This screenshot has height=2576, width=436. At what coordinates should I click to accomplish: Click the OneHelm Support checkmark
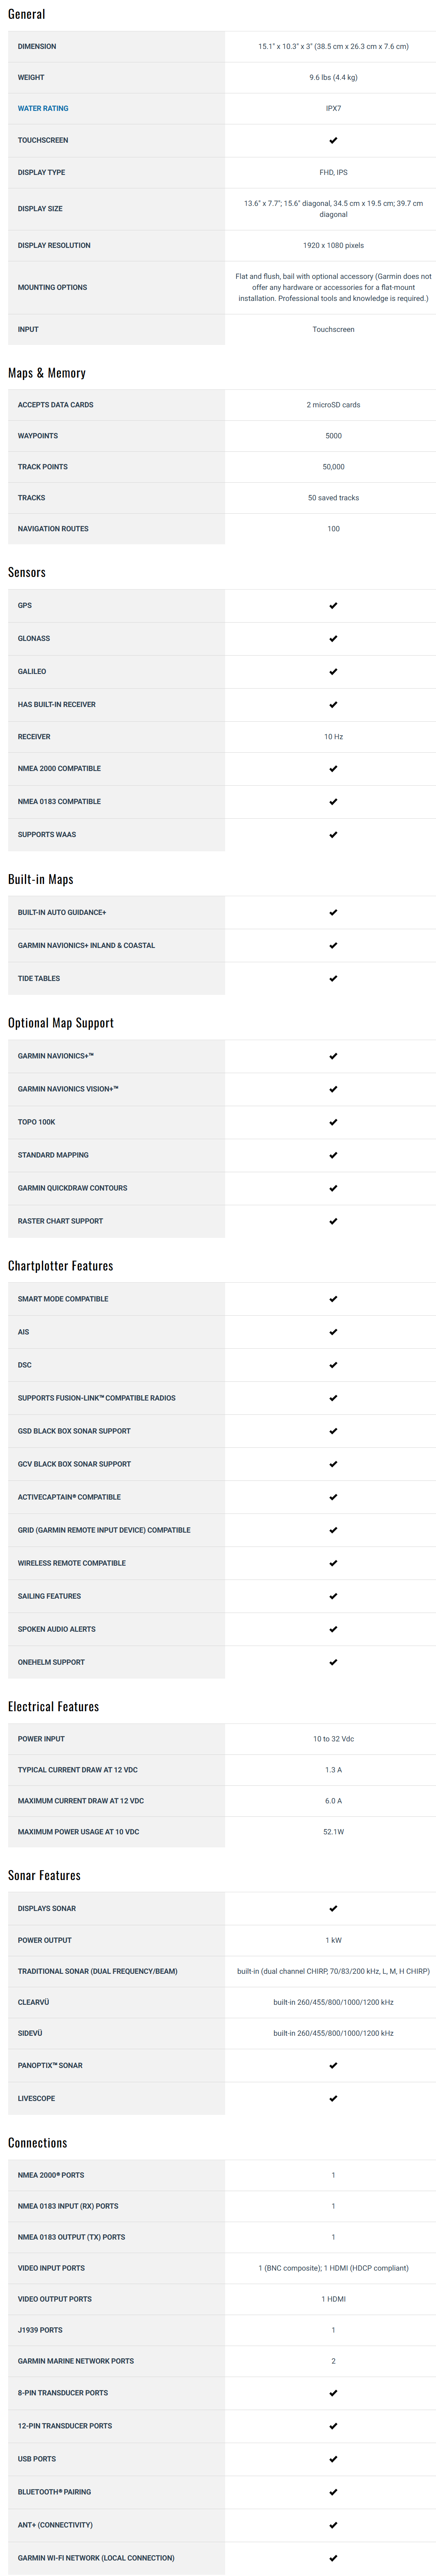[333, 1662]
